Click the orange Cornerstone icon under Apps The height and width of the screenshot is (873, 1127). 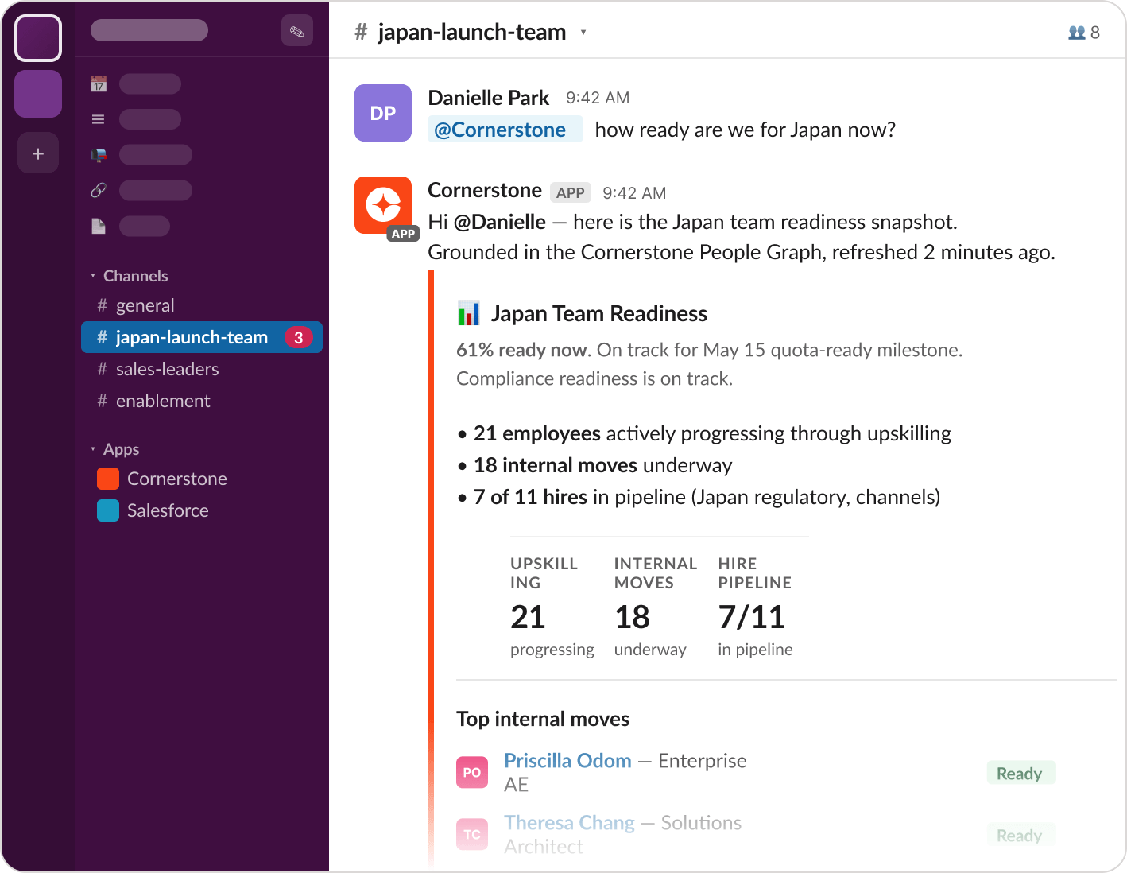108,479
